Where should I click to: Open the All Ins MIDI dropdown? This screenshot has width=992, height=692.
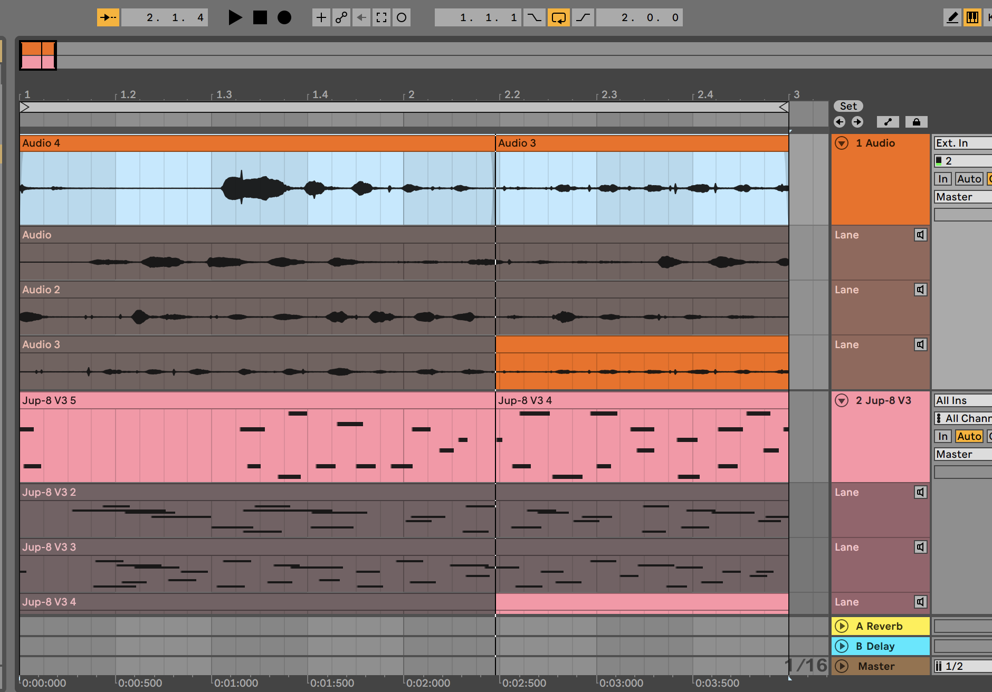tap(963, 400)
